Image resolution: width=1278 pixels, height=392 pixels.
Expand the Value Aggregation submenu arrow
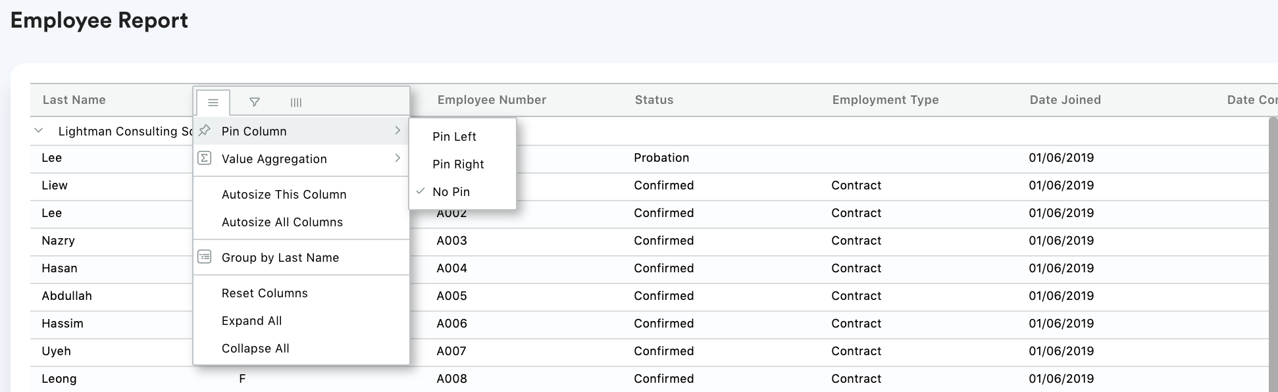point(397,158)
